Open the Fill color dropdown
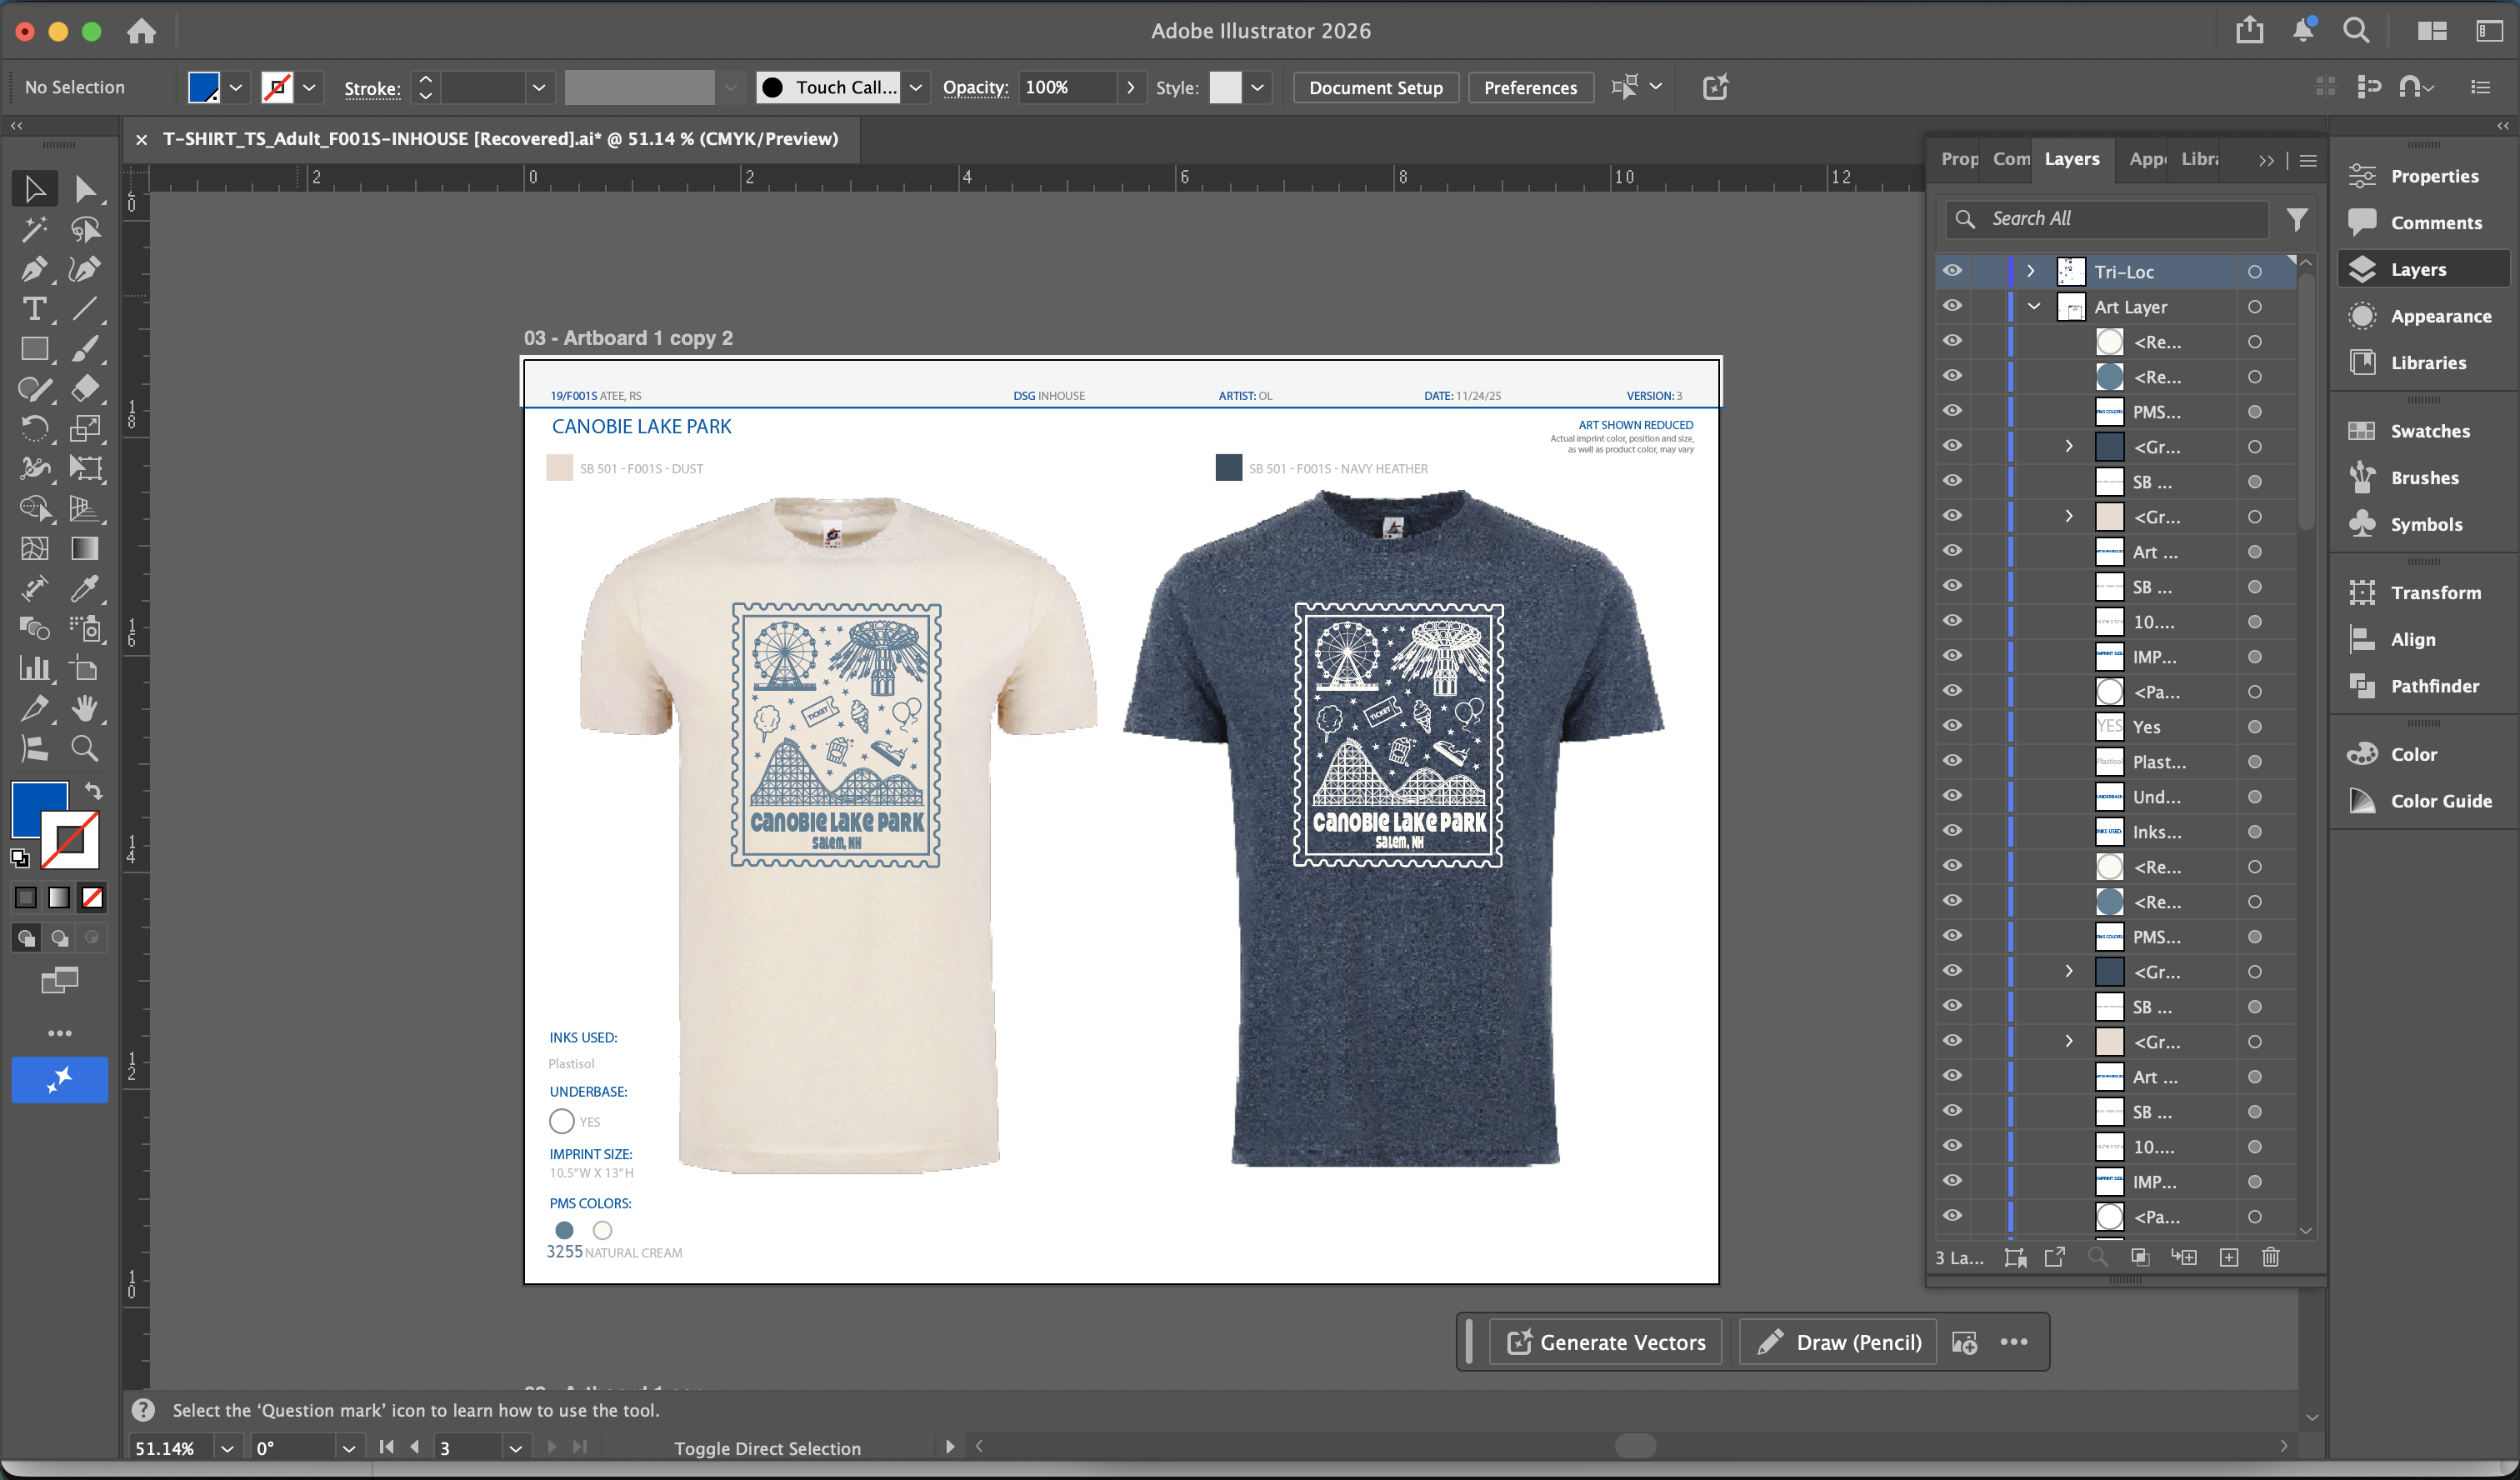 [x=236, y=88]
